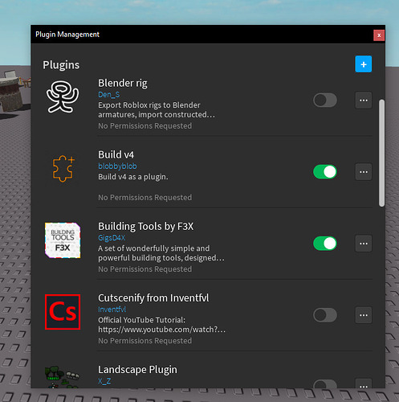Close the Plugin Management window

pos(379,35)
